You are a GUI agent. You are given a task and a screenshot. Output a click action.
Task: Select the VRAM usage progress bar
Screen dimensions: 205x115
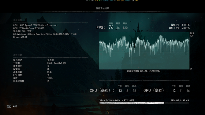tap(144, 103)
